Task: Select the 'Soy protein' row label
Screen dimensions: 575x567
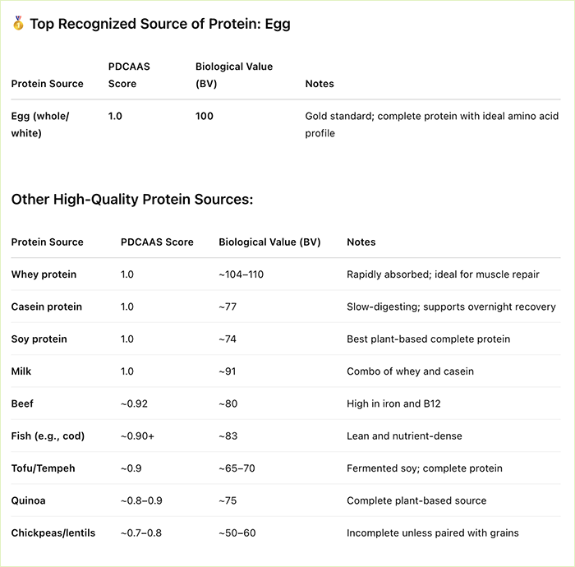Action: (x=39, y=339)
